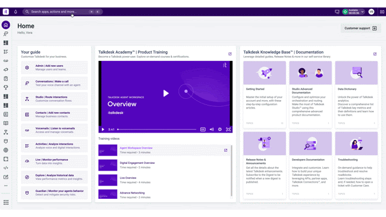Select Agent Workspace Overview training video

[x=164, y=150]
